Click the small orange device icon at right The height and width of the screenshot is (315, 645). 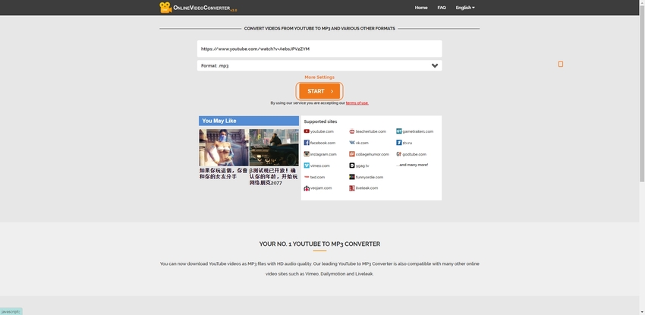click(560, 64)
